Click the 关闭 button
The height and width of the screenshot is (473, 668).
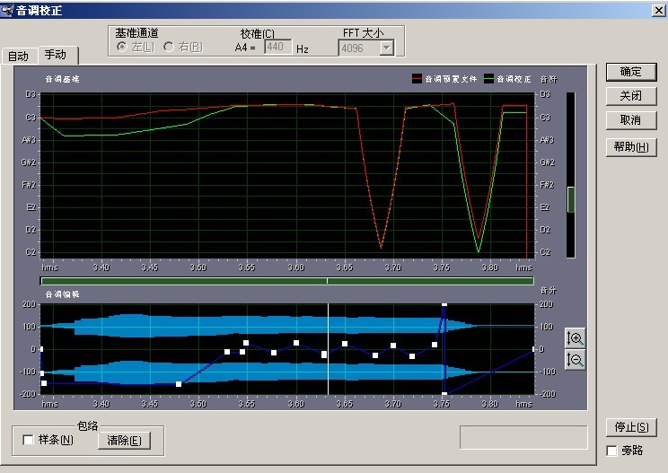pos(631,96)
